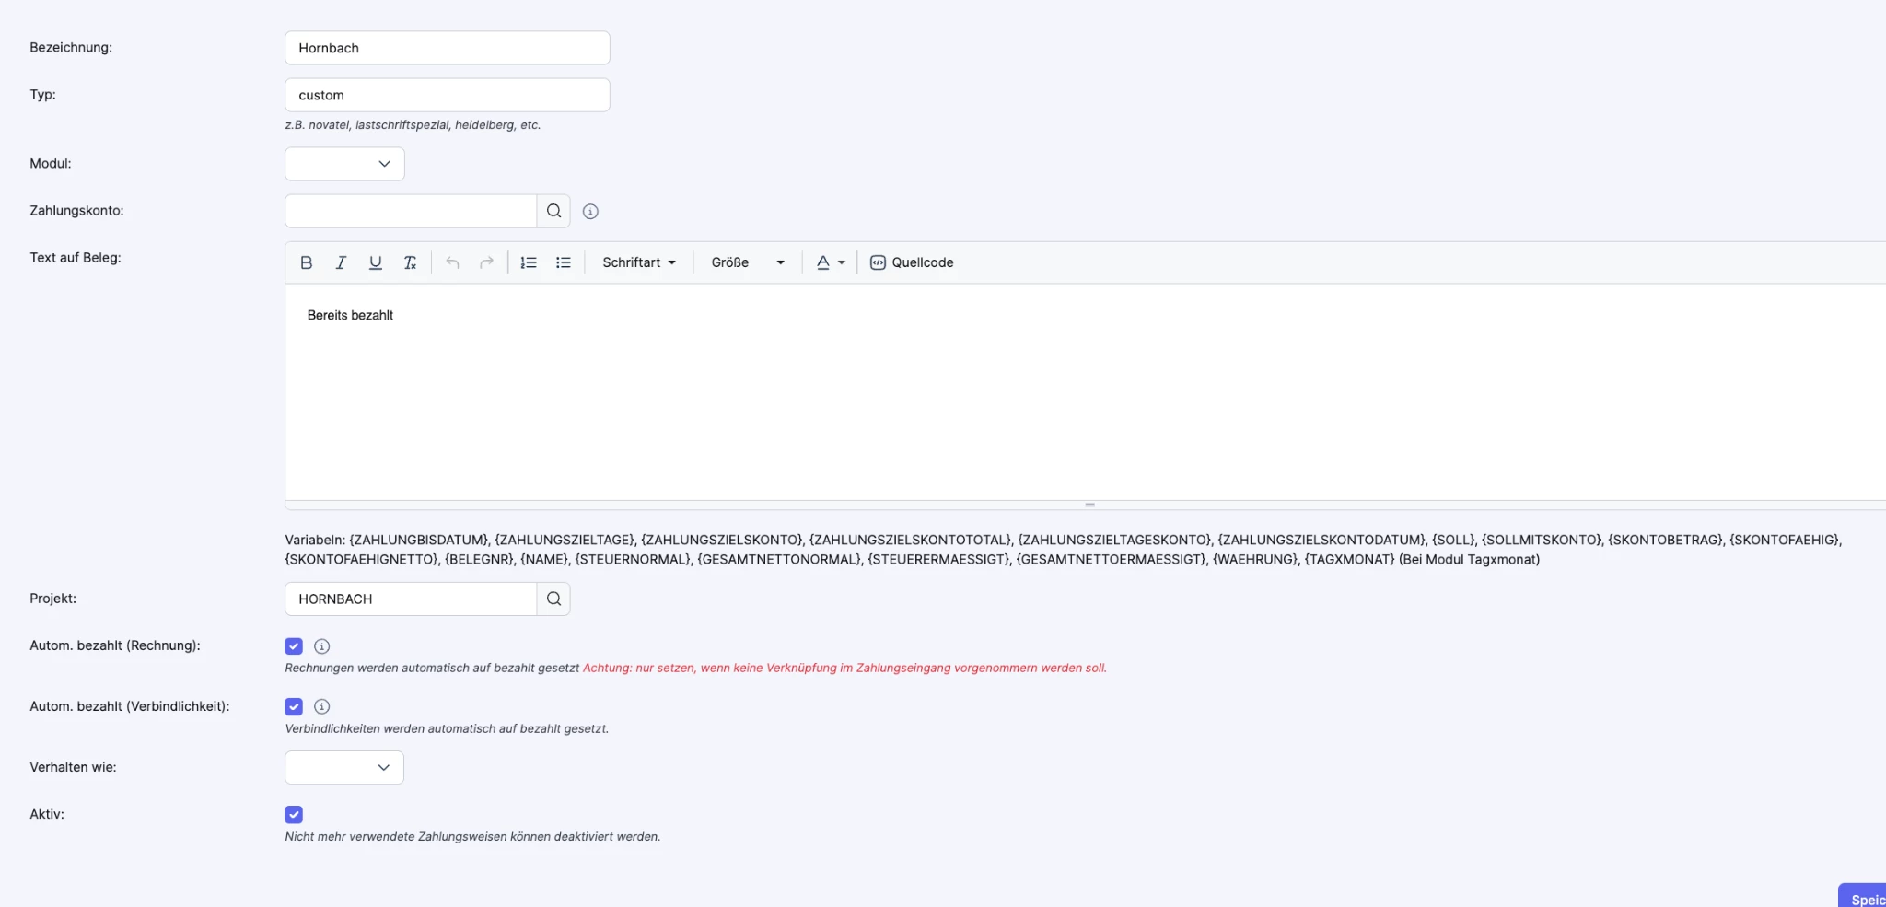Open the Größe size dropdown
Viewport: 1886px width, 907px height.
[x=748, y=262]
